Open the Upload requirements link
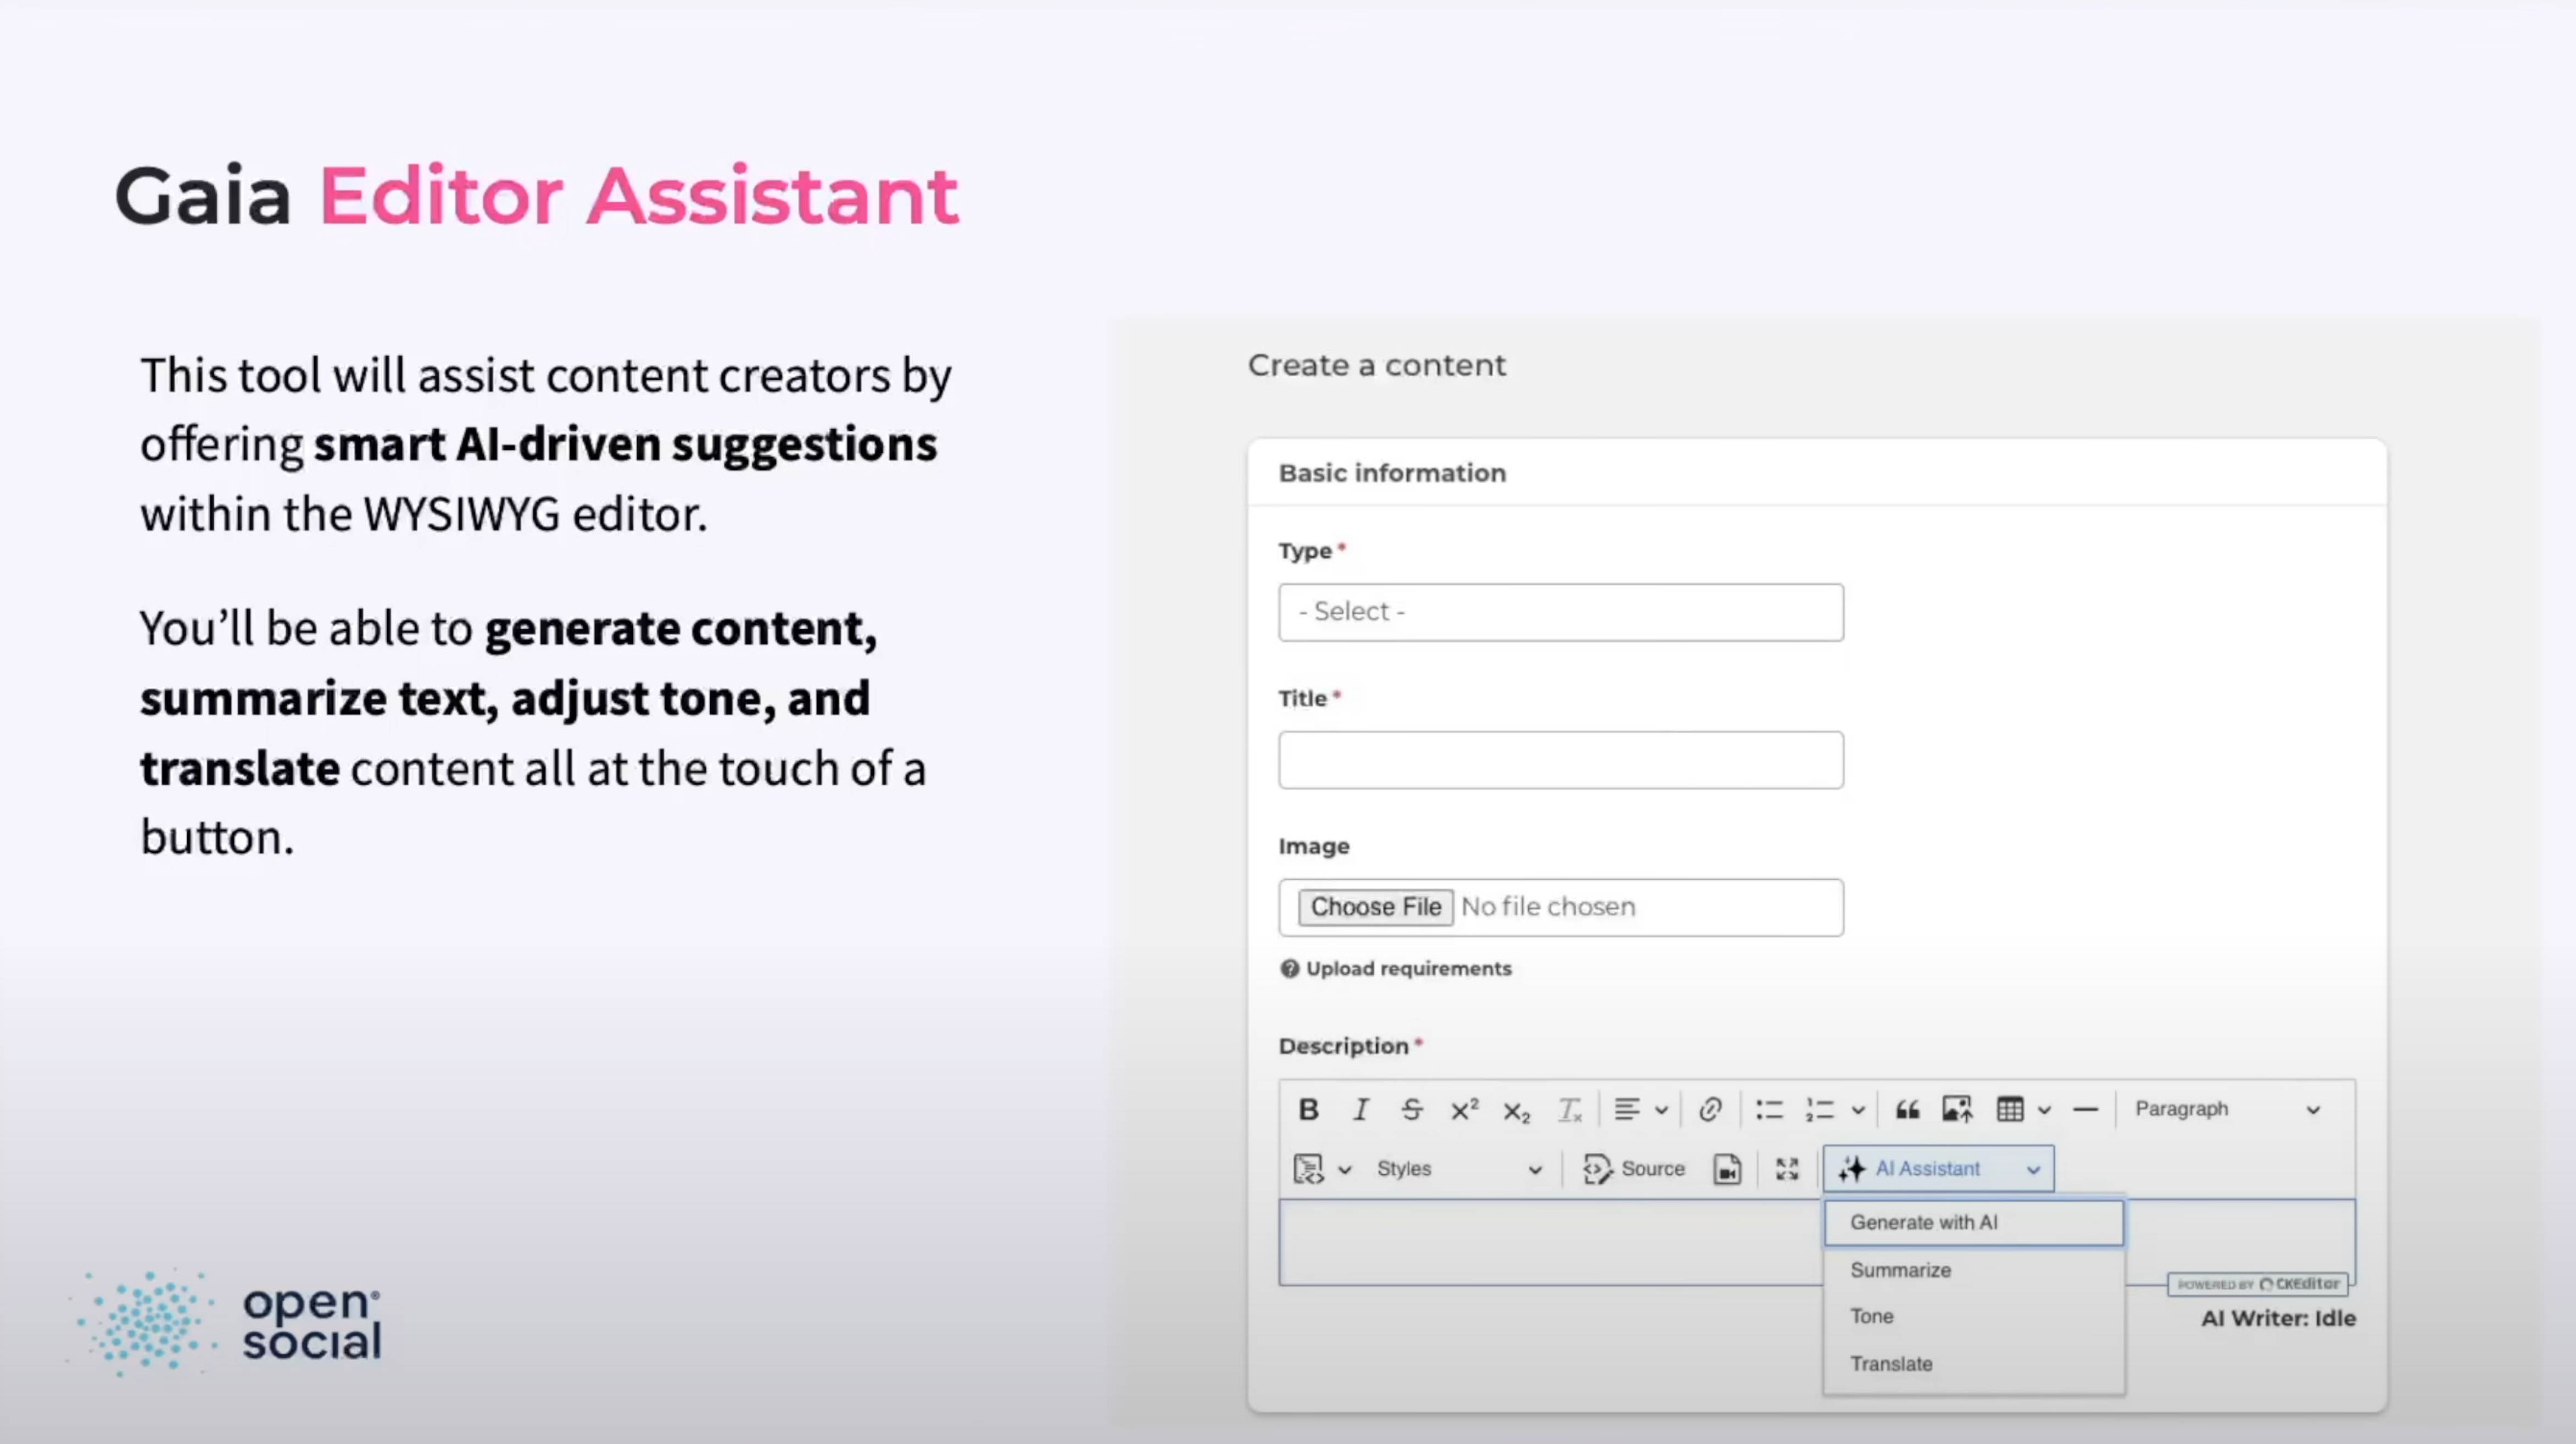This screenshot has height=1444, width=2576. click(x=1407, y=969)
